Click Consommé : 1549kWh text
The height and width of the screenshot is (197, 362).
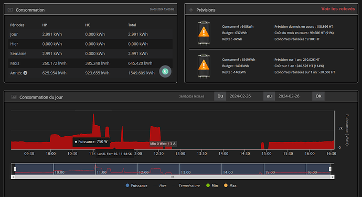(x=239, y=60)
